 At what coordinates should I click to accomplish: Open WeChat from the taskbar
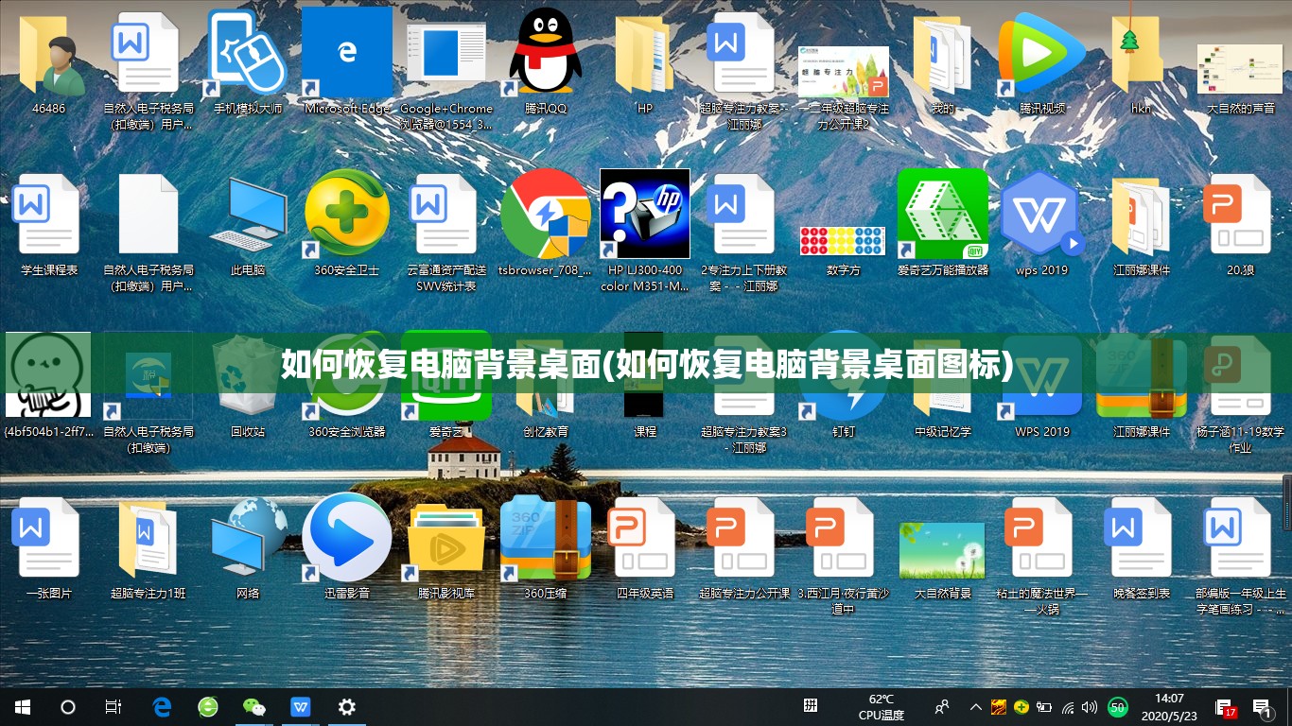[254, 706]
